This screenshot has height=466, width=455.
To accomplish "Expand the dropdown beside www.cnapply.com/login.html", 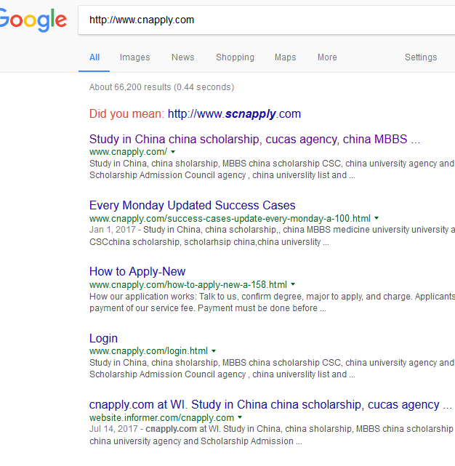I will tap(214, 351).
